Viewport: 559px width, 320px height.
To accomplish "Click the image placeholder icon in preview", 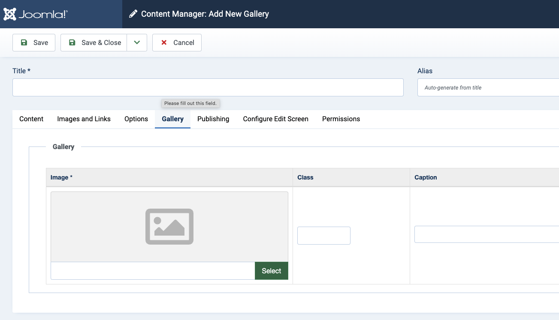I will (x=169, y=227).
